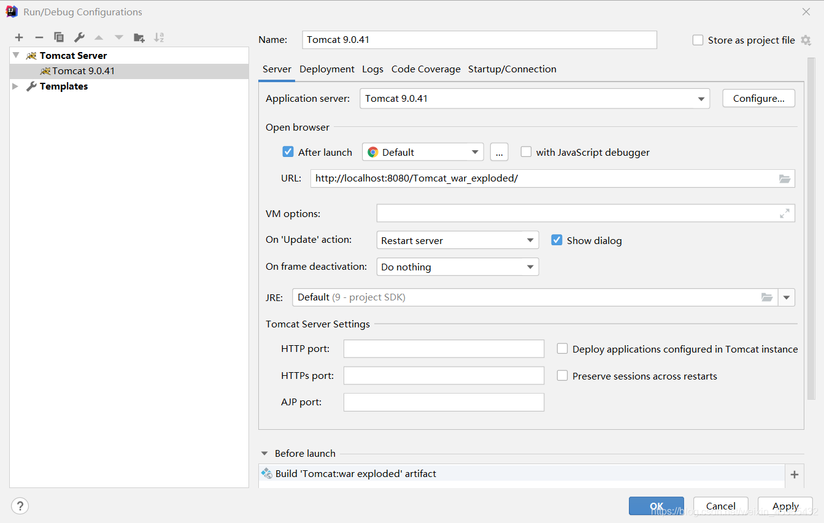Open On frame deactivation dropdown

click(458, 267)
